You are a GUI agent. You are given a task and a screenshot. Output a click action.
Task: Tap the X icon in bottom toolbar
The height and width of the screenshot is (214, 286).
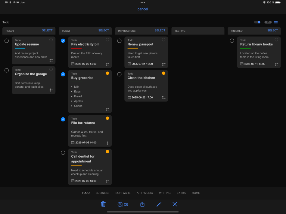pyautogui.click(x=175, y=204)
